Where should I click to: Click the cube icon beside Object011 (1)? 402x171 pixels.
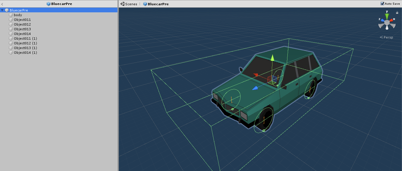(11, 38)
